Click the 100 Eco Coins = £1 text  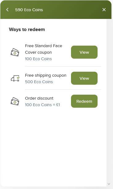coord(42,105)
